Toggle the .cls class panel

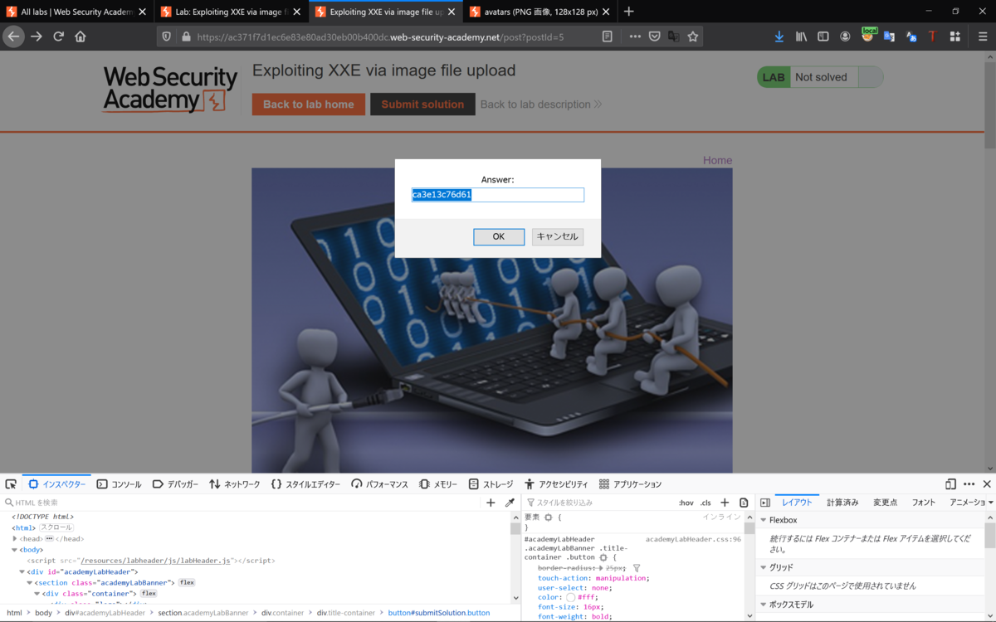point(705,503)
